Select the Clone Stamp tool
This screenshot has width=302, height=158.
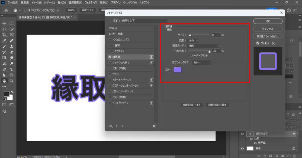click(12, 47)
